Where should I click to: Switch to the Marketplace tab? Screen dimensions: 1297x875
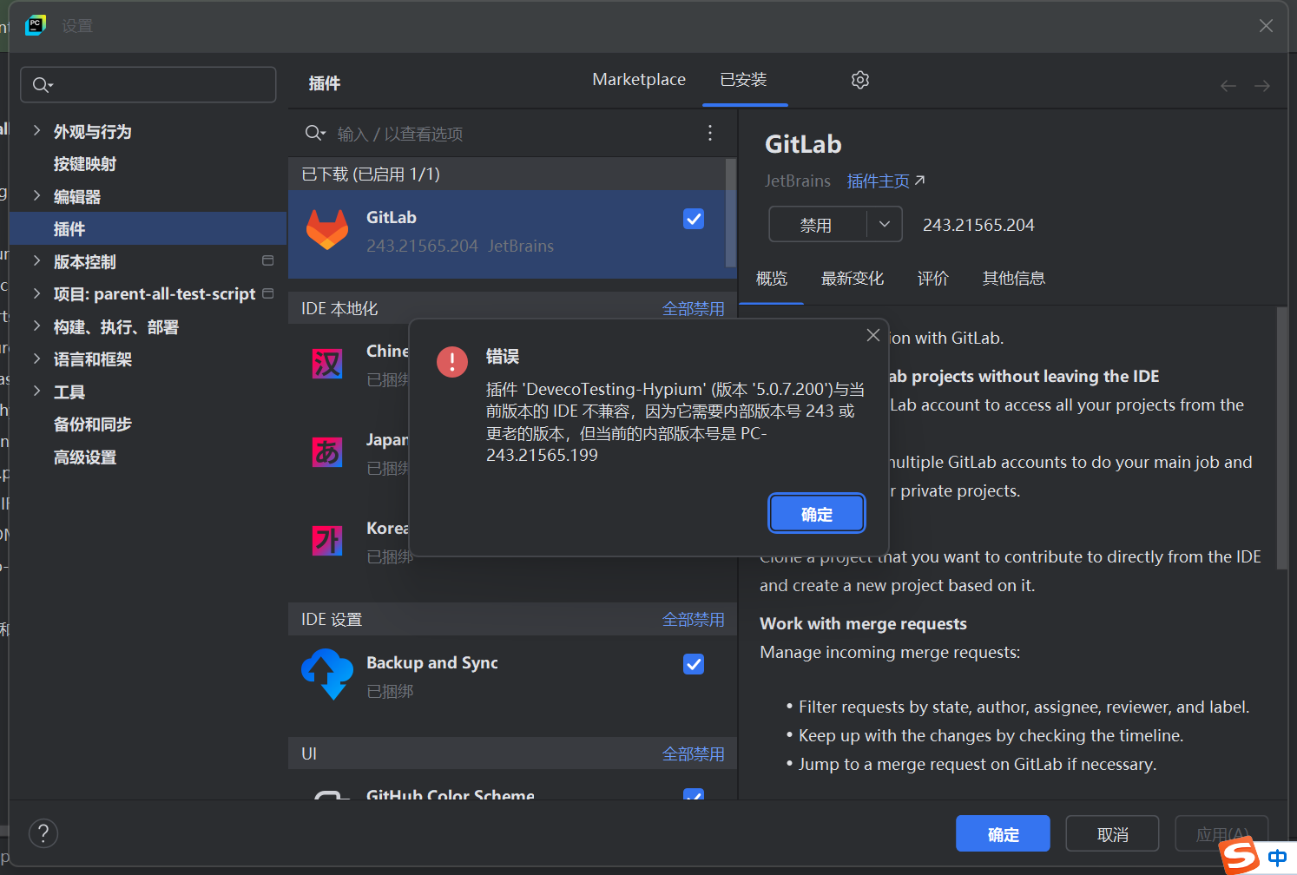(x=639, y=80)
